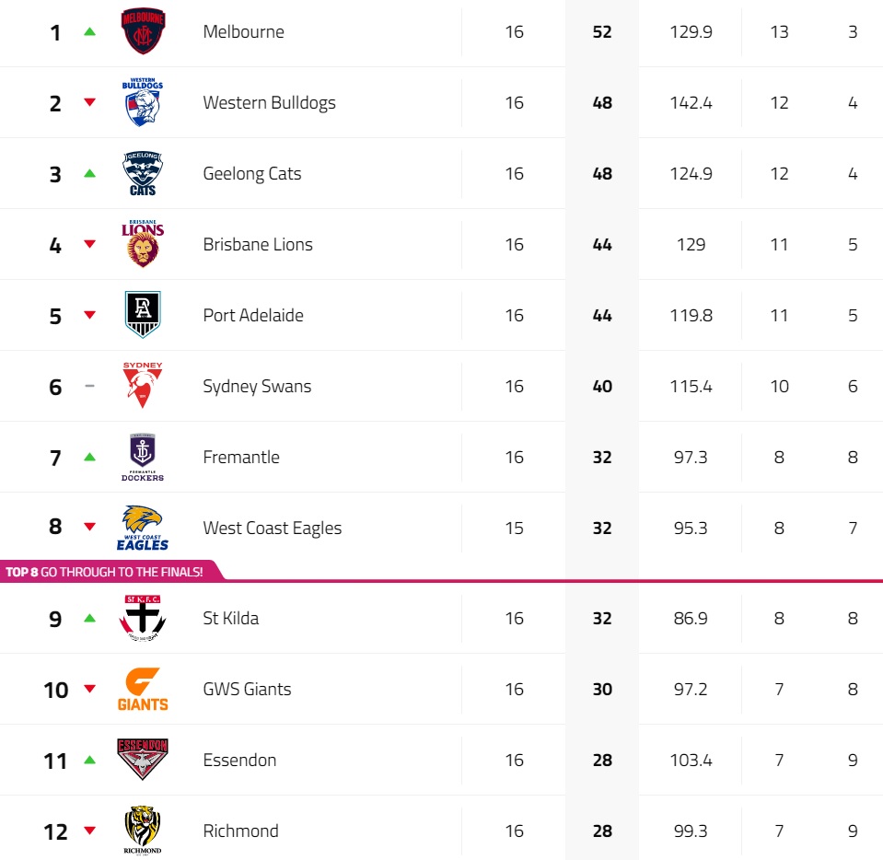This screenshot has width=883, height=860.
Task: Open the GWS Giants team link
Action: [247, 689]
